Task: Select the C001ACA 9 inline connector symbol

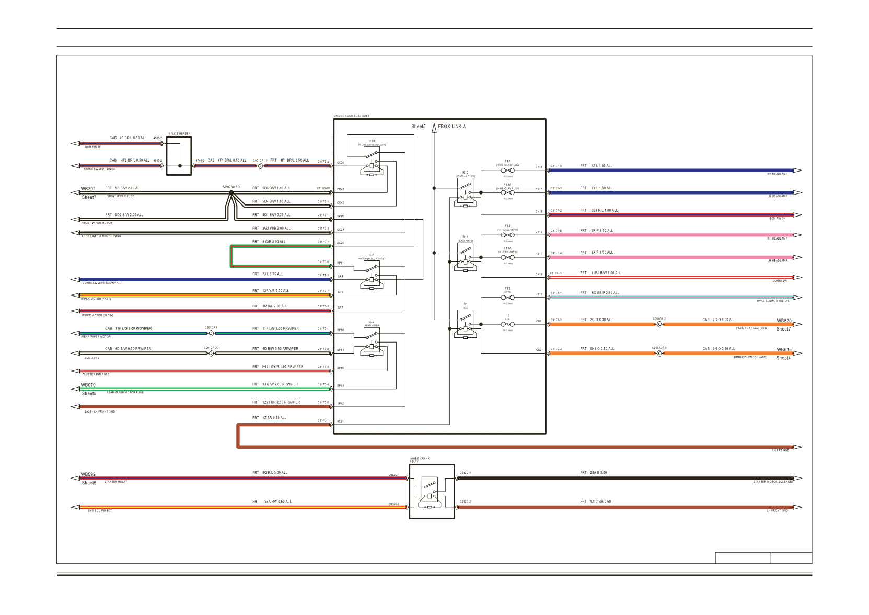Action: tap(659, 353)
